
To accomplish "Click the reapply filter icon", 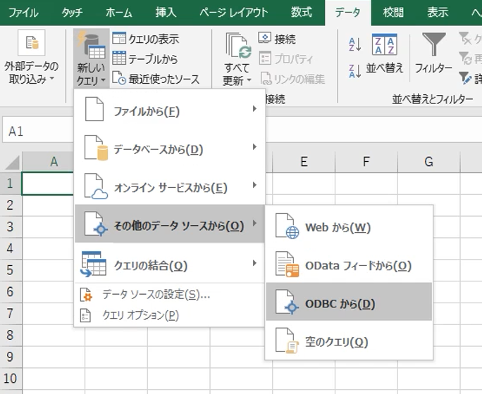I will point(465,58).
